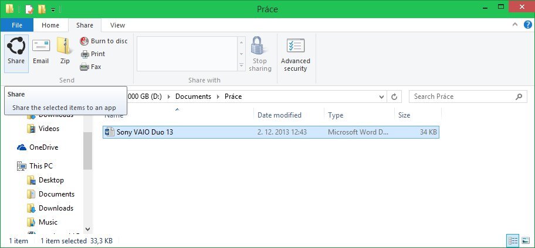Switch to the View ribbon tab
The width and height of the screenshot is (535, 248).
[x=118, y=25]
